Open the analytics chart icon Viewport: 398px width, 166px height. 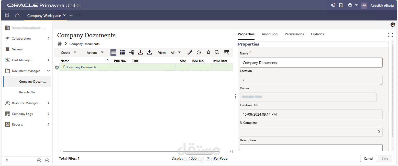point(7,15)
